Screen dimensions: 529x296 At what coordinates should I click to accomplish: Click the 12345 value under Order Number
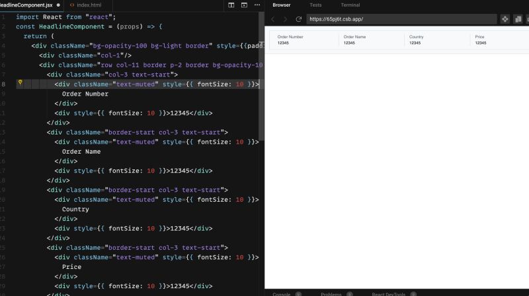coord(283,43)
